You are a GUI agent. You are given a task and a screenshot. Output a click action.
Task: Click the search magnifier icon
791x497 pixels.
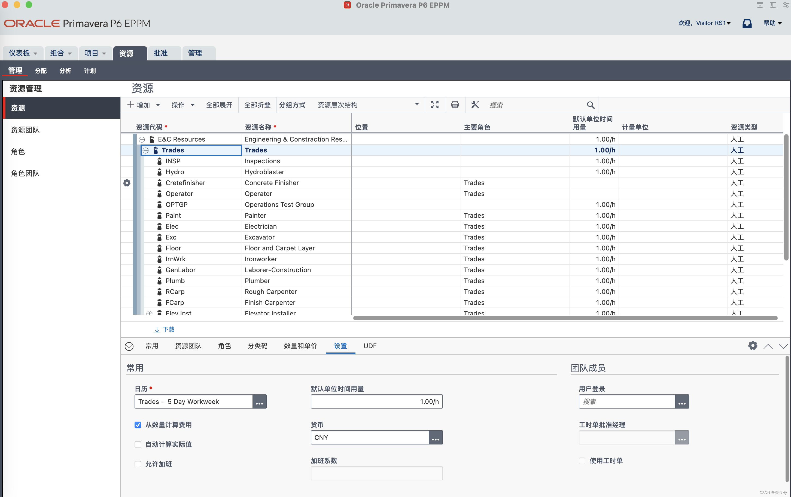click(590, 105)
